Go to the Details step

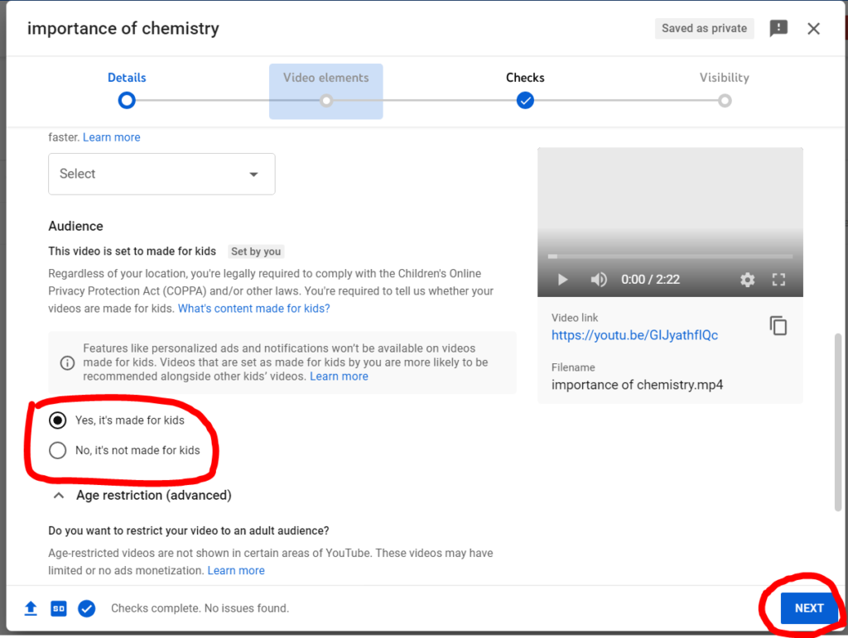click(x=127, y=89)
